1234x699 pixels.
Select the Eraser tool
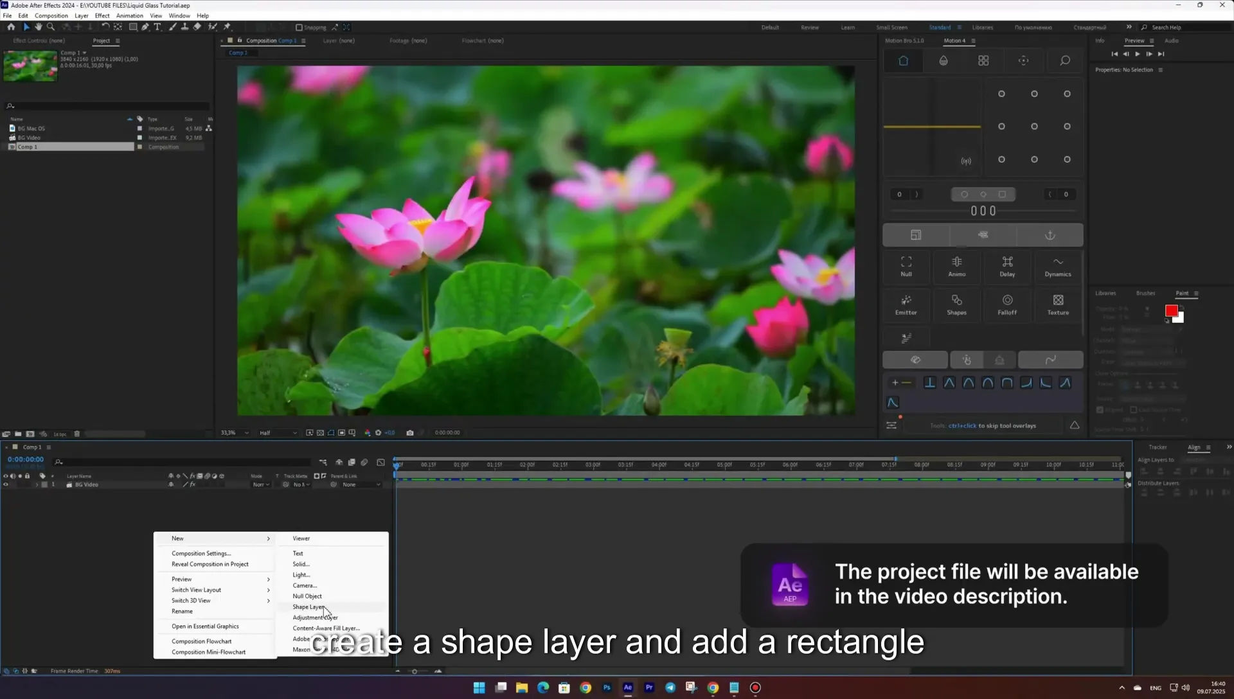point(197,27)
